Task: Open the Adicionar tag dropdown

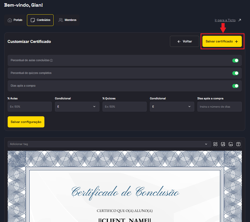Action: 109,144
